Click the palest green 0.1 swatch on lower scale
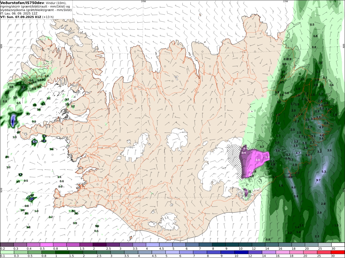 pyautogui.click(x=7, y=252)
